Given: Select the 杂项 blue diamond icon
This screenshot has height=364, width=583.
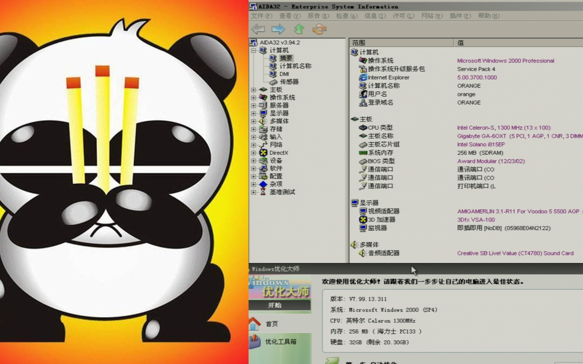Looking at the screenshot, I should [263, 184].
